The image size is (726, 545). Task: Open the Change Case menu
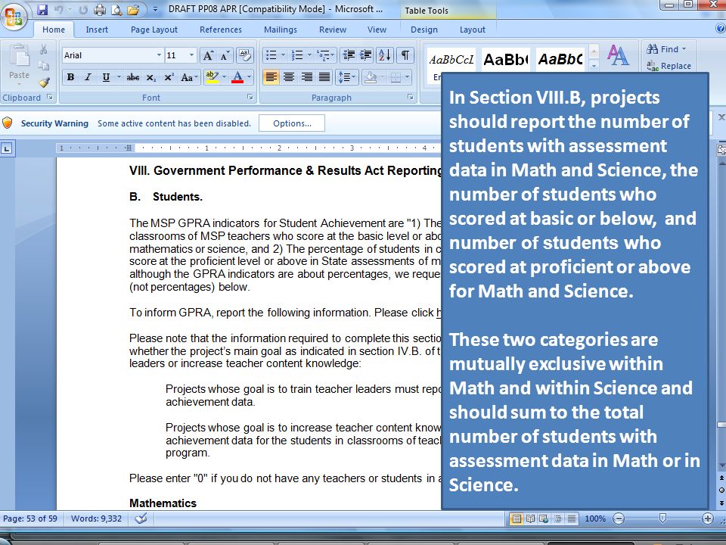click(189, 77)
